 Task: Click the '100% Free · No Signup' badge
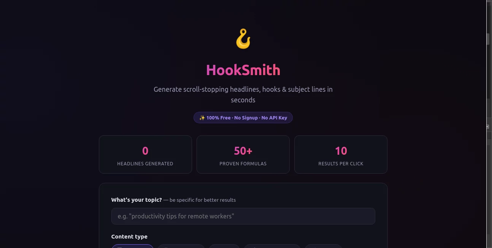tap(243, 118)
